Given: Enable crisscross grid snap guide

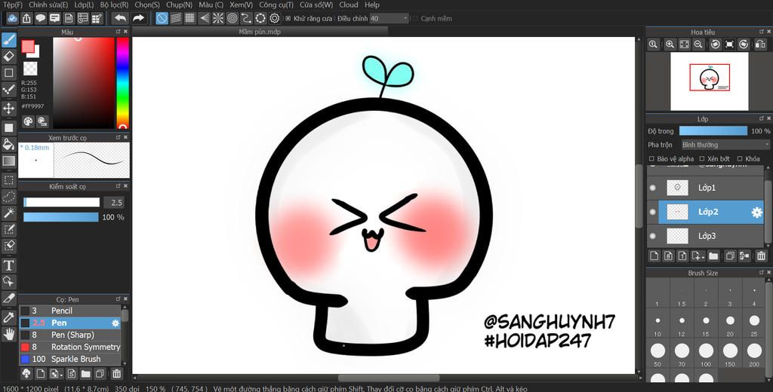Looking at the screenshot, I should [189, 18].
